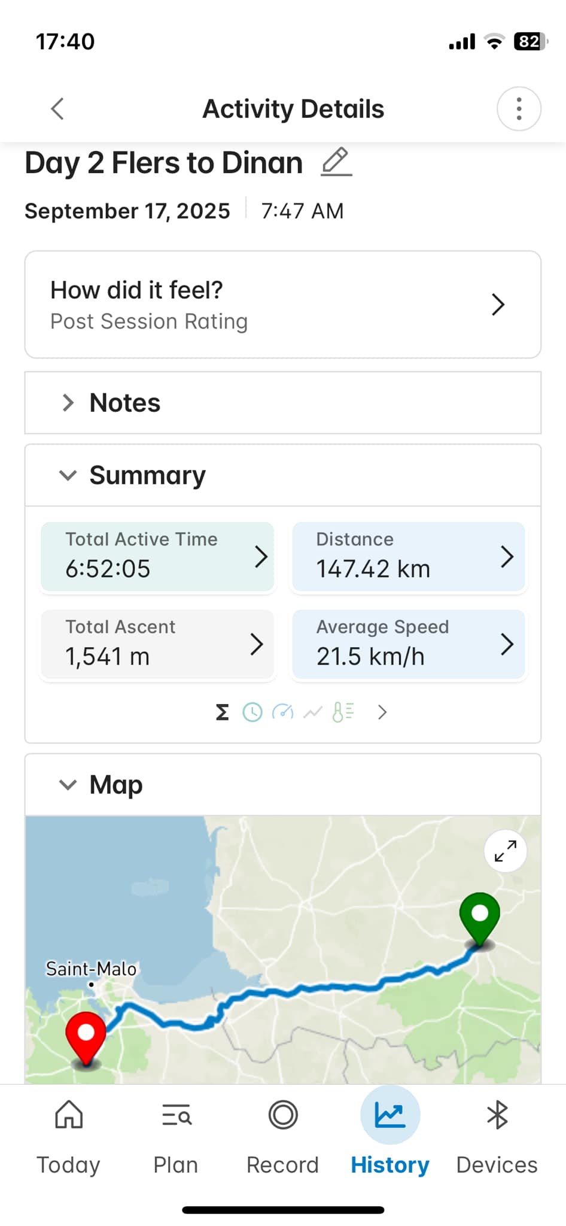Open Total Active Time details
Viewport: 566px width, 1226px height.
pyautogui.click(x=157, y=557)
